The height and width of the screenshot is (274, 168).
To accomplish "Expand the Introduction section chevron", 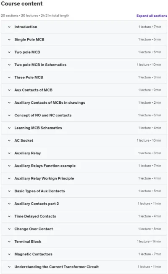I will pos(9,27).
